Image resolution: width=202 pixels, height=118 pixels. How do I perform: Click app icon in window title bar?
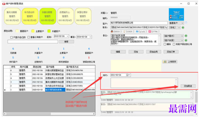click(4, 4)
